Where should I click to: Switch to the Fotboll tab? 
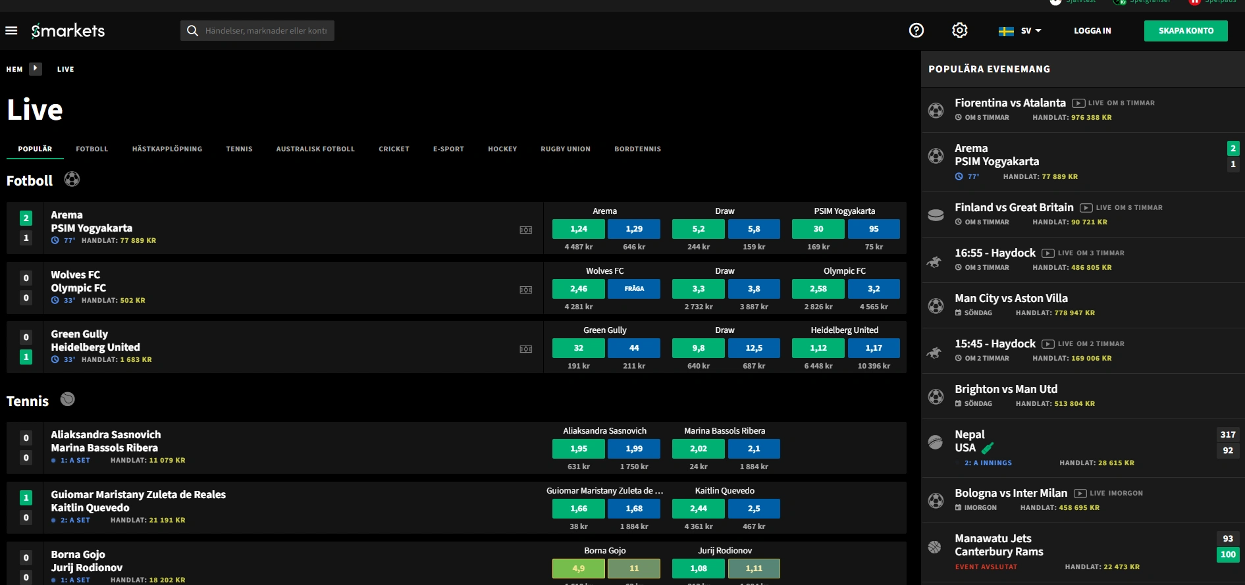click(x=92, y=149)
